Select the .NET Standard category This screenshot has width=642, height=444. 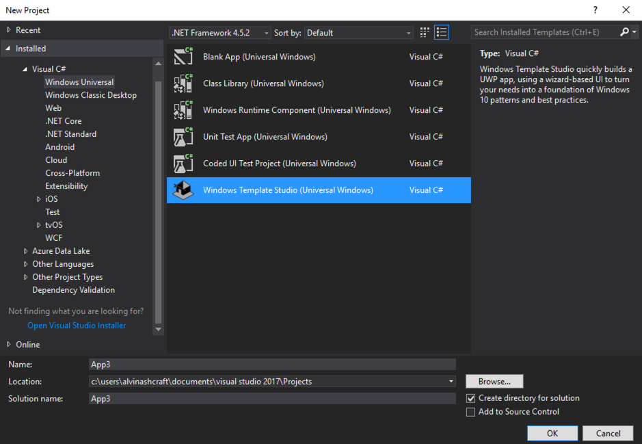(x=71, y=134)
